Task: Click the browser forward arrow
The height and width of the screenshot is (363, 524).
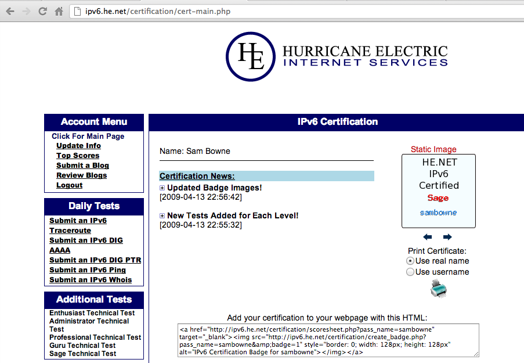Action: (26, 12)
